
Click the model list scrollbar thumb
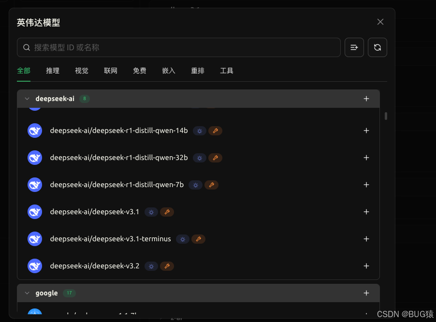pyautogui.click(x=386, y=116)
